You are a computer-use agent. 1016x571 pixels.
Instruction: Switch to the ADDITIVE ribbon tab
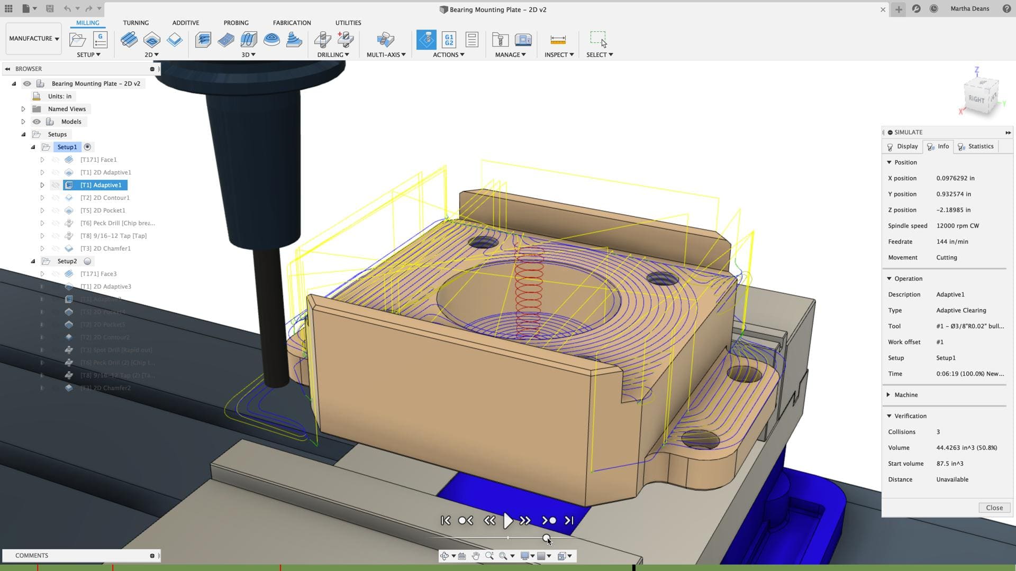tap(186, 23)
